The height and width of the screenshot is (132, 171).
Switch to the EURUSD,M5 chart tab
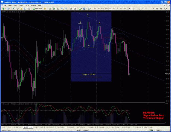92,127
